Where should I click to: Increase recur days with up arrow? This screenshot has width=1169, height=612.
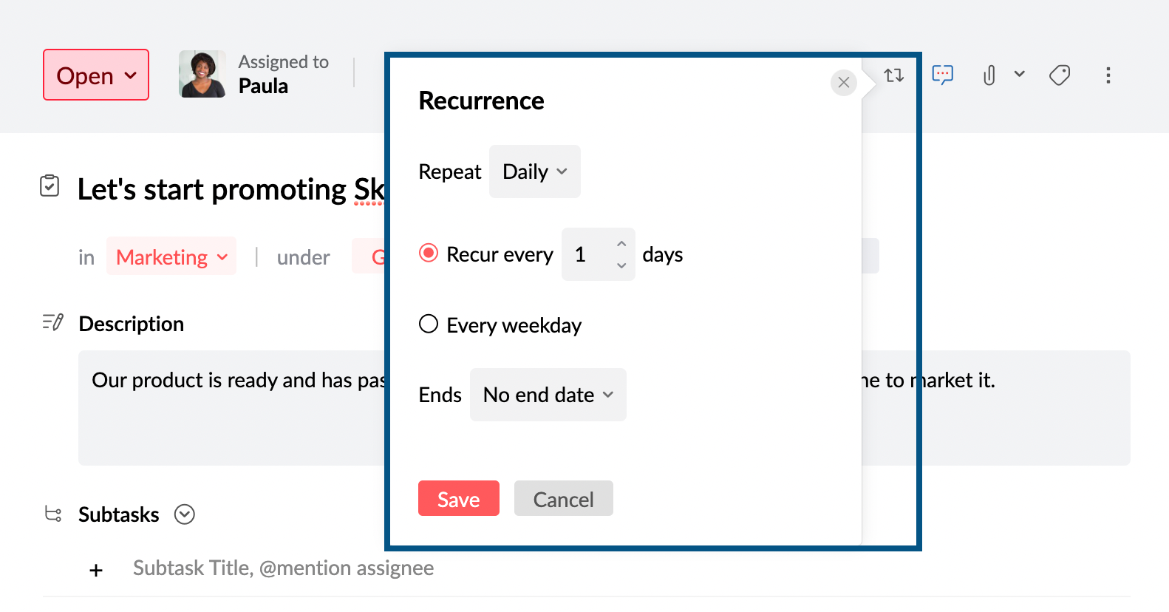621,244
